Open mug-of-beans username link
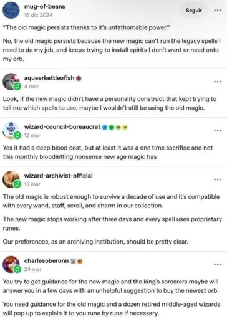The width and height of the screenshot is (227, 319). pyautogui.click(x=45, y=7)
